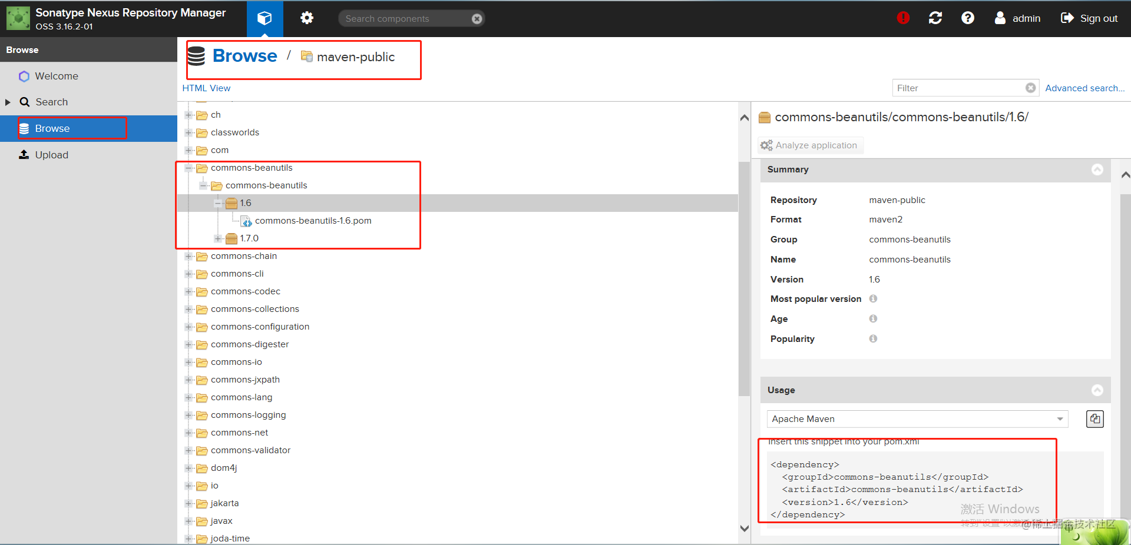This screenshot has width=1131, height=545.
Task: Expand the 1.7.0 version node
Action: pyautogui.click(x=219, y=238)
